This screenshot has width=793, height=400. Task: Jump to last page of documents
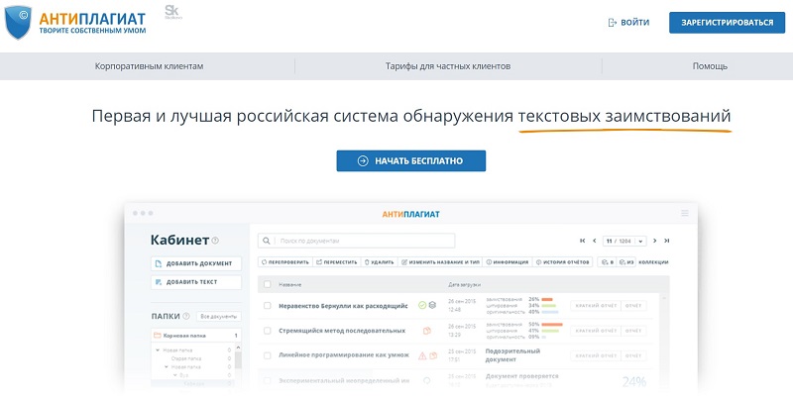pyautogui.click(x=666, y=241)
